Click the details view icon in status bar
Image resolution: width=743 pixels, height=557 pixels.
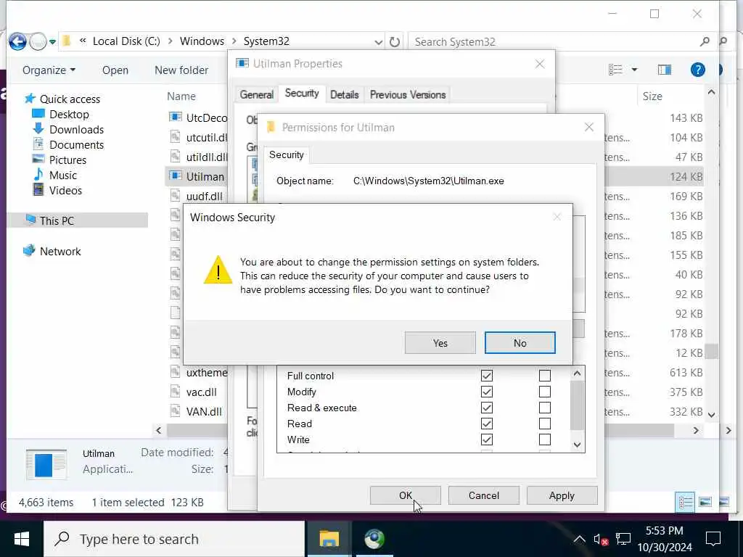click(x=685, y=502)
